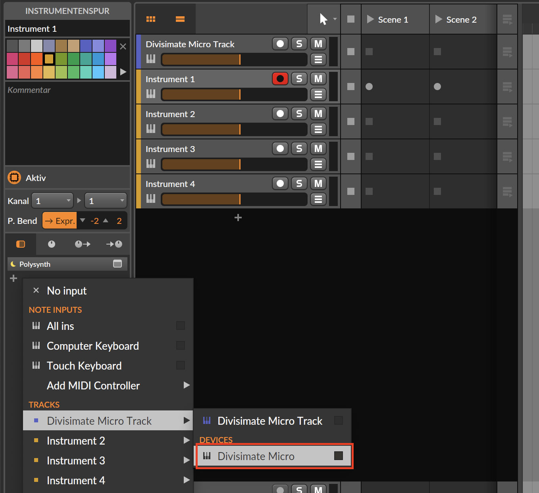Add a new track with plus icon
539x493 pixels.
pos(238,218)
